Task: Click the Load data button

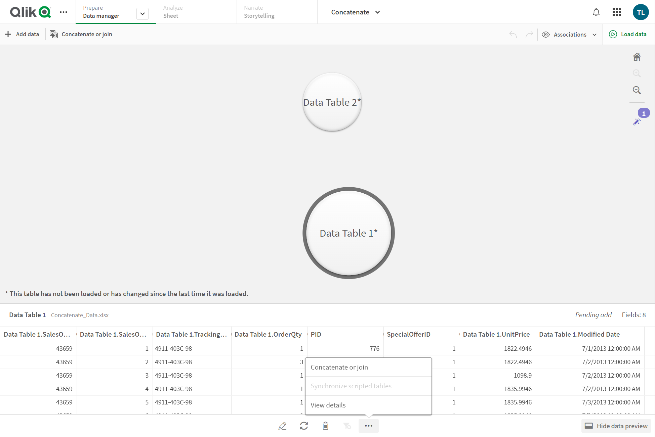Action: click(x=629, y=34)
